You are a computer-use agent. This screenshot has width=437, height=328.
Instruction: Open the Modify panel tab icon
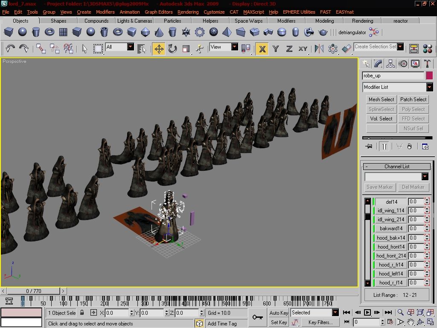pyautogui.click(x=378, y=64)
